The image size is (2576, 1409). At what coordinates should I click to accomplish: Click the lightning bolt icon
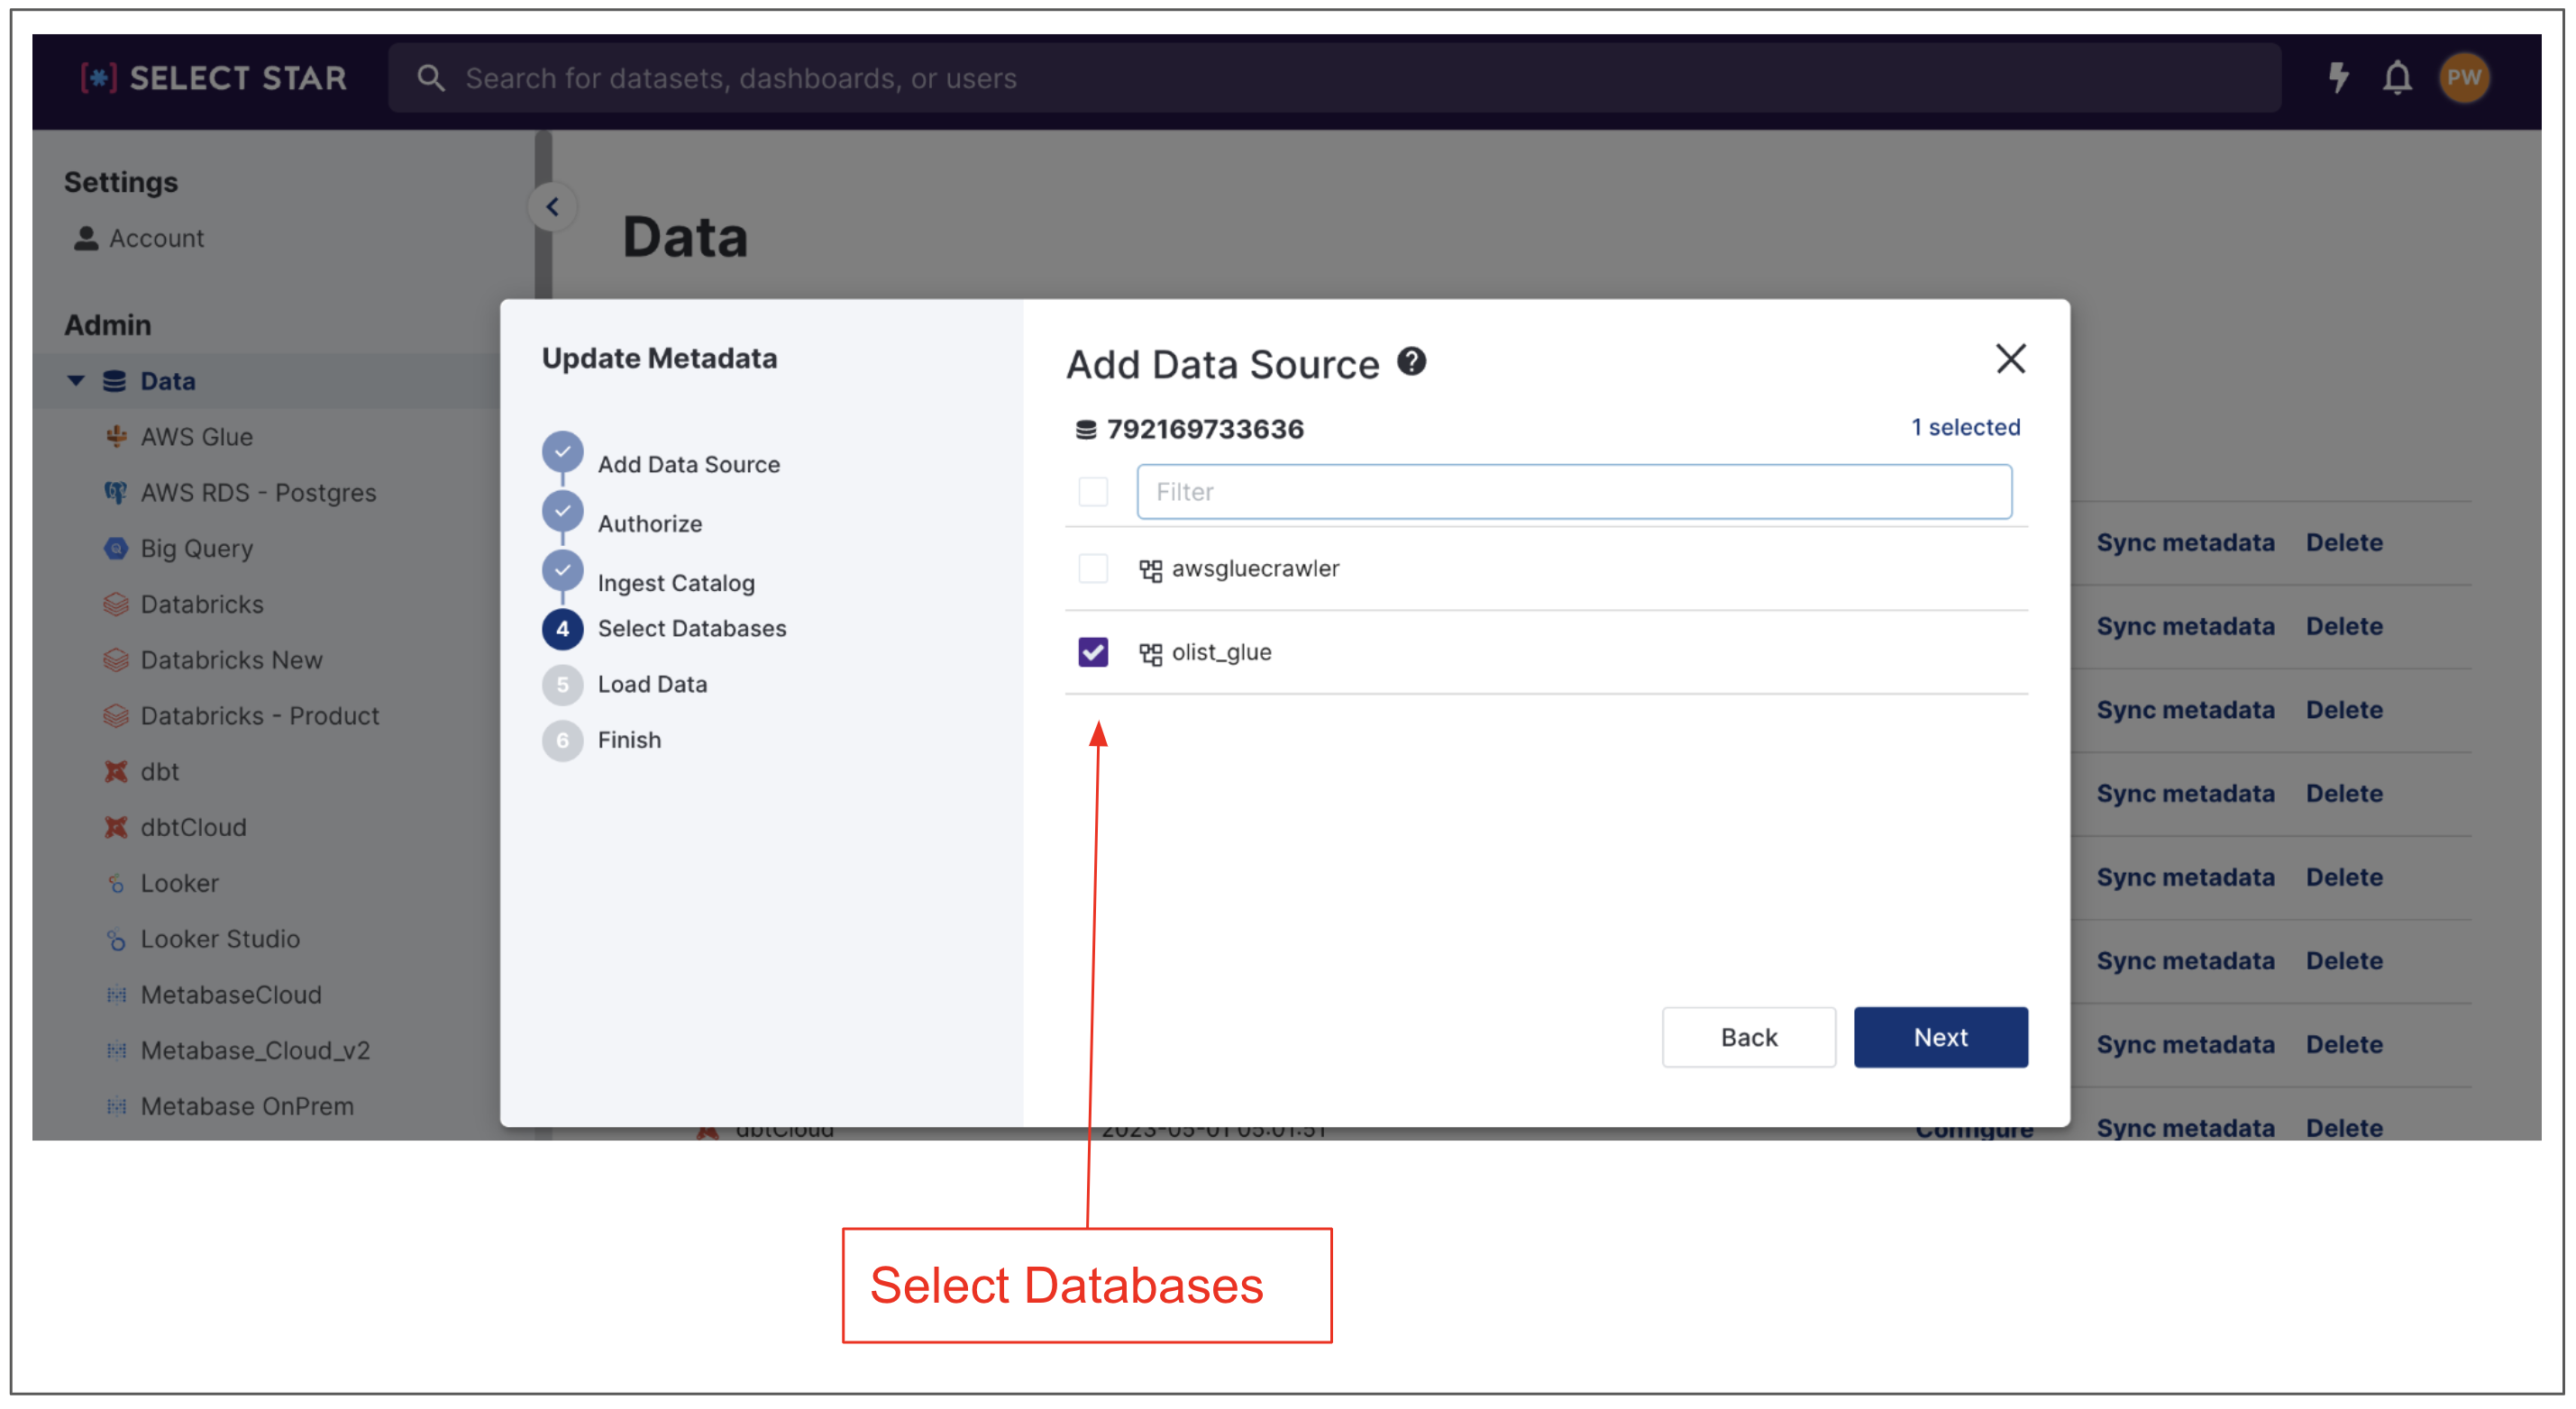coord(2338,78)
